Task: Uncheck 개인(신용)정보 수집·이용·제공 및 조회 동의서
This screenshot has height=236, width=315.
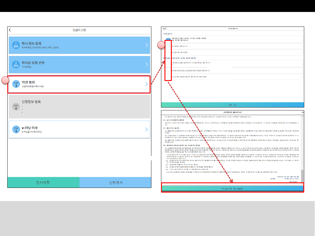Action: 168,39
